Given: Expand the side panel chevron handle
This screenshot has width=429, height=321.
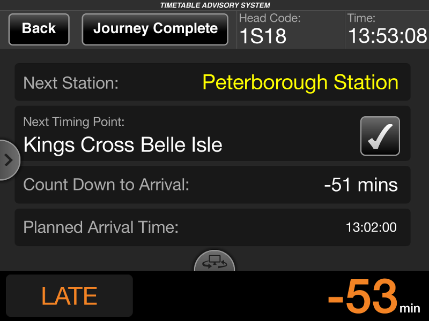Looking at the screenshot, I should pos(9,160).
